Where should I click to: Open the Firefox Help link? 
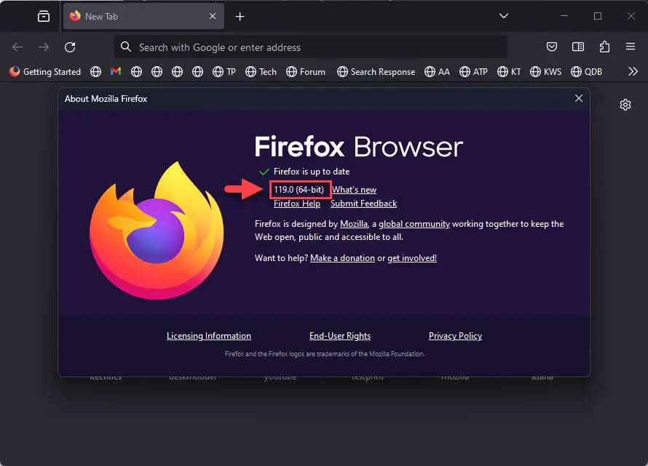pyautogui.click(x=297, y=204)
